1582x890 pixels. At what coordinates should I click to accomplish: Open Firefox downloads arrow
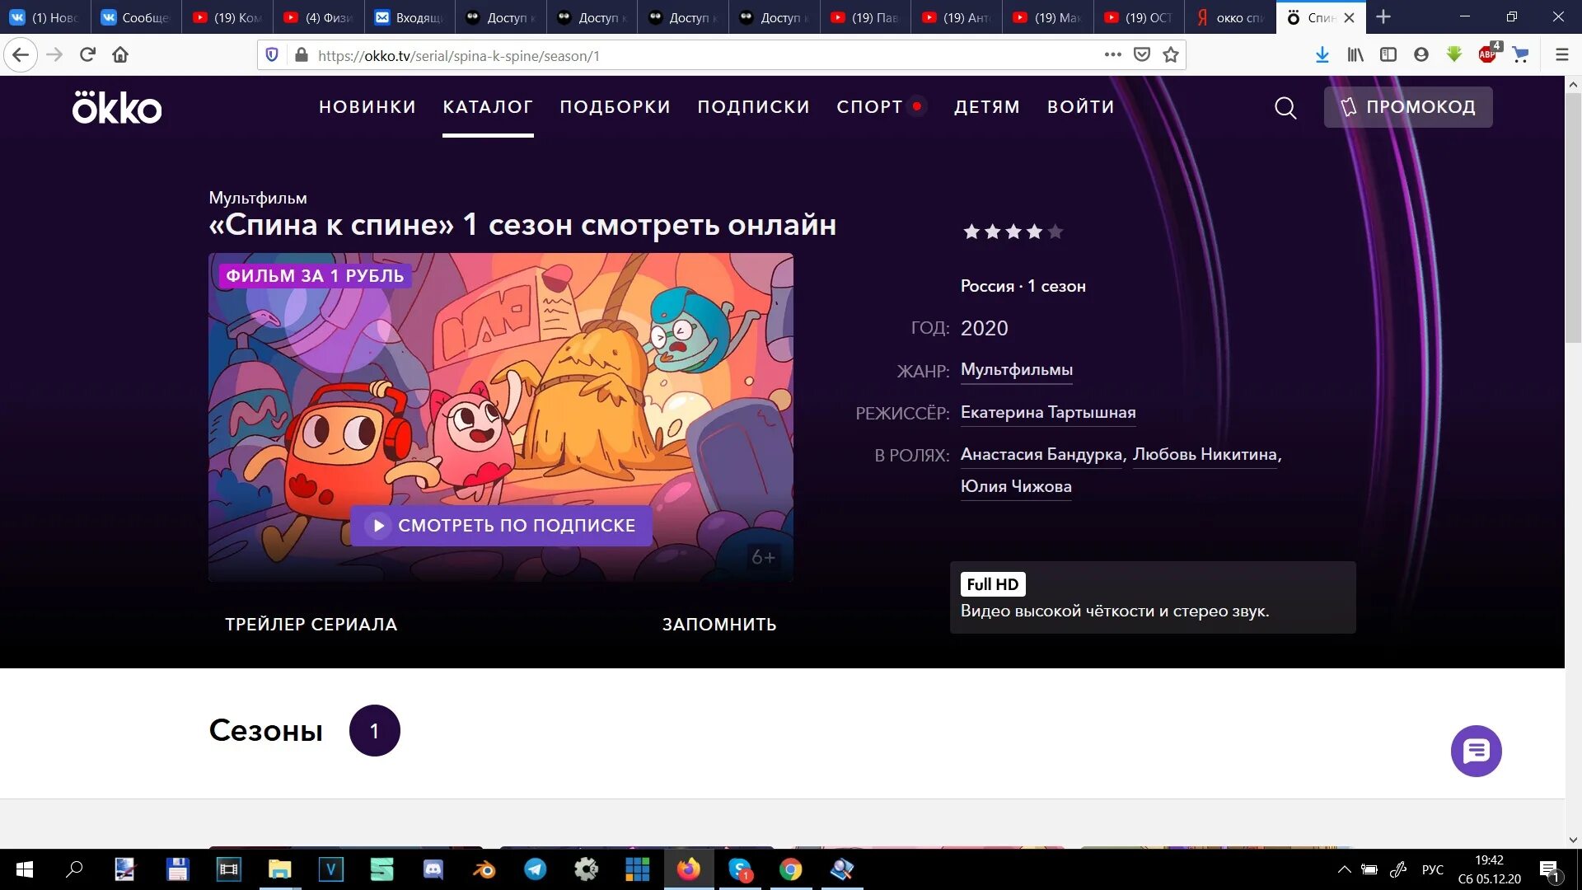click(x=1322, y=55)
